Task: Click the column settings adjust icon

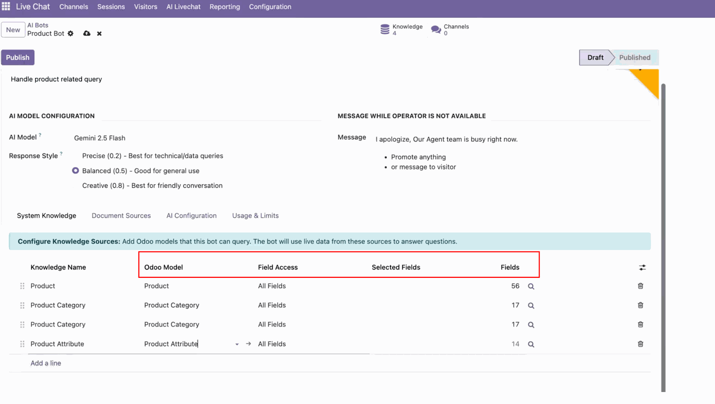Action: (x=642, y=267)
